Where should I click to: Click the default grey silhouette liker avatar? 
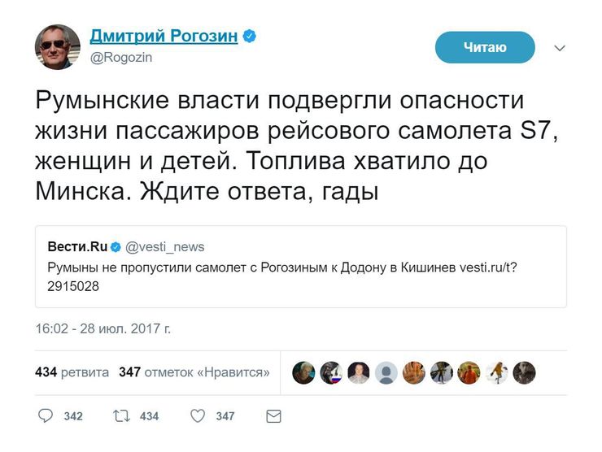tap(387, 372)
